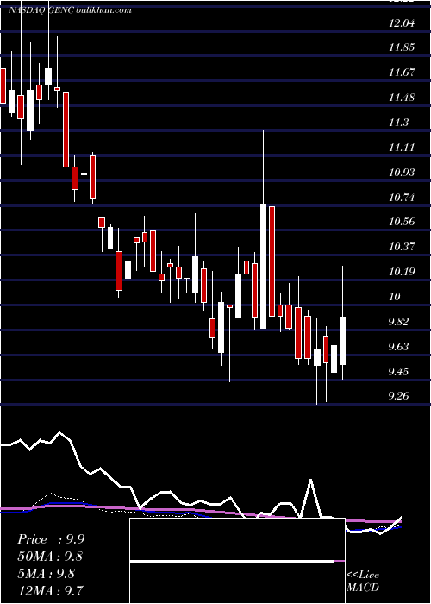Click the <<Live MACD label
Viewport: 431px width, 604px height.
point(363,581)
